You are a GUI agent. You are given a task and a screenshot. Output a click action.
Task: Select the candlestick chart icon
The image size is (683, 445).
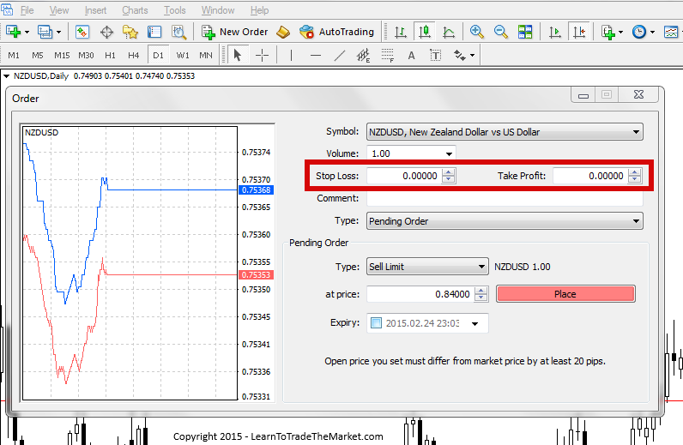pos(425,32)
